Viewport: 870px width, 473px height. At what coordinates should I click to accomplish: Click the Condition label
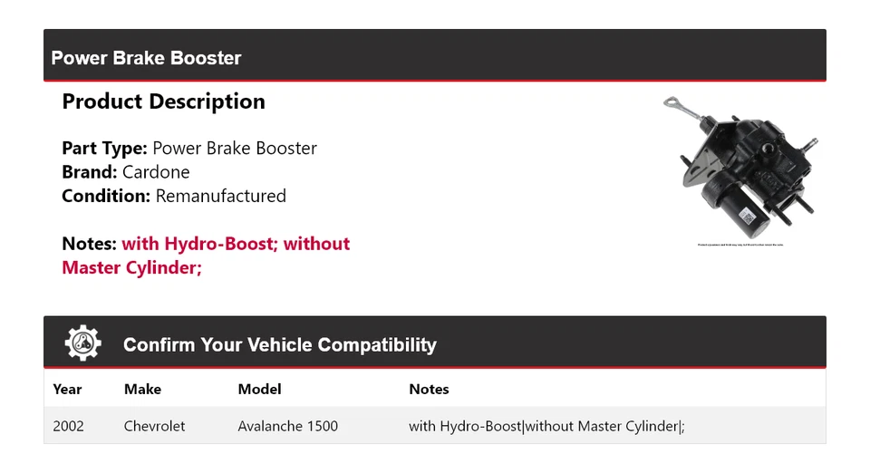pyautogui.click(x=106, y=196)
